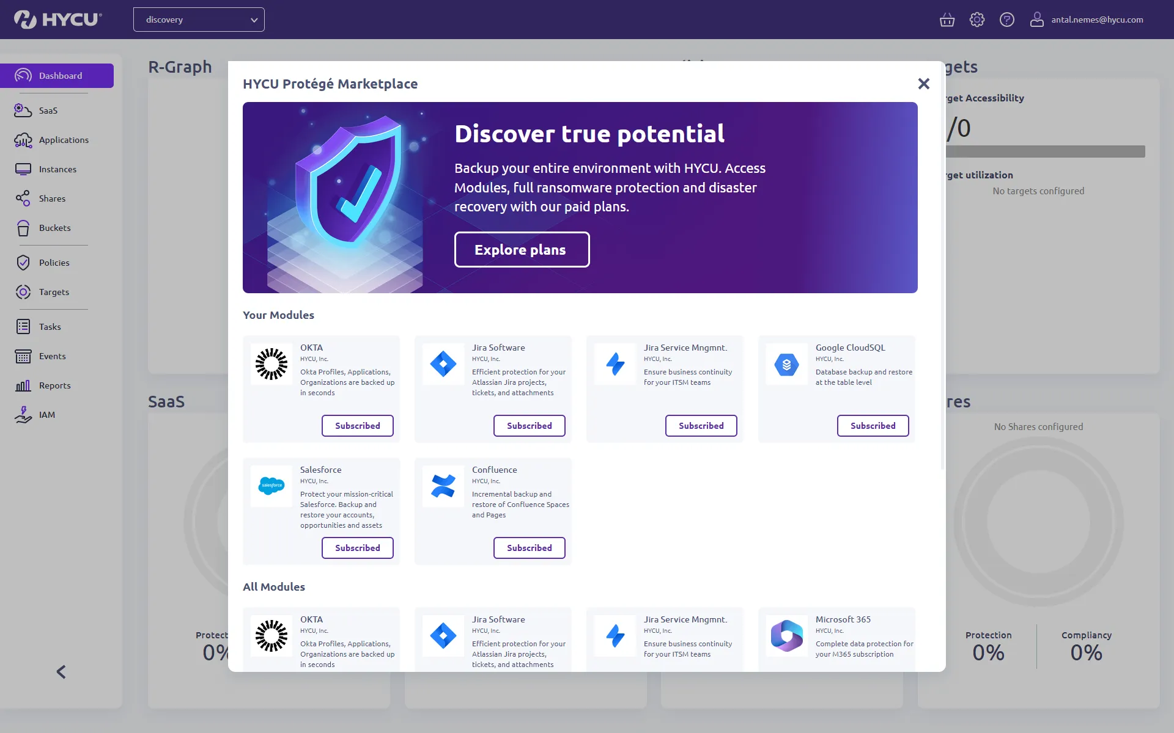This screenshot has width=1174, height=733.
Task: Open Reports from sidebar
Action: pyautogui.click(x=54, y=385)
